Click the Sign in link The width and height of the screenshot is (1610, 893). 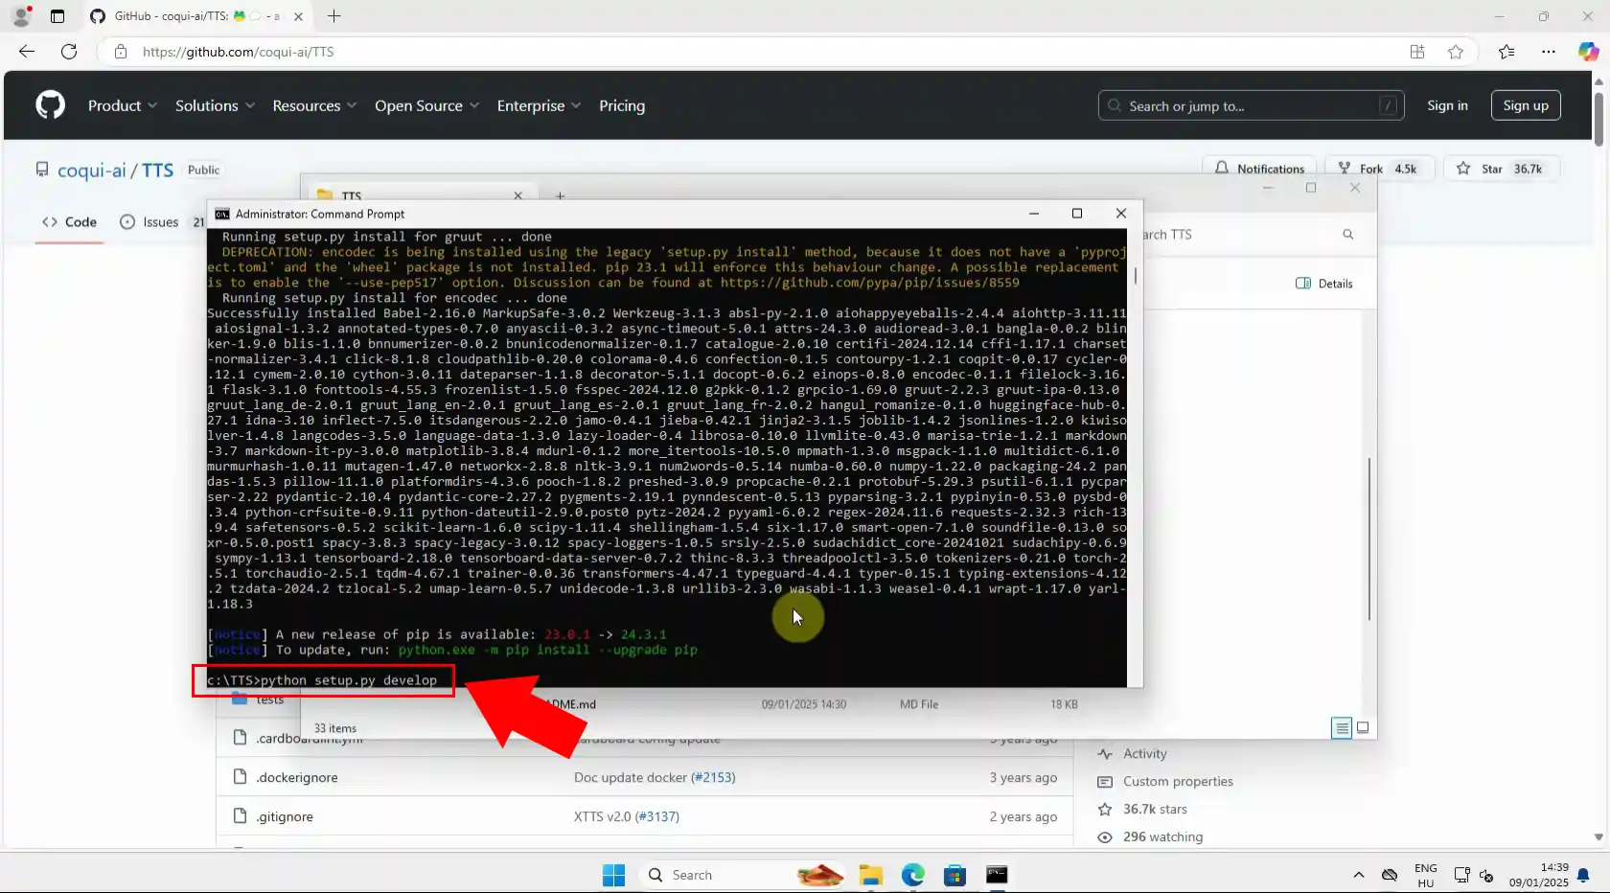point(1447,105)
